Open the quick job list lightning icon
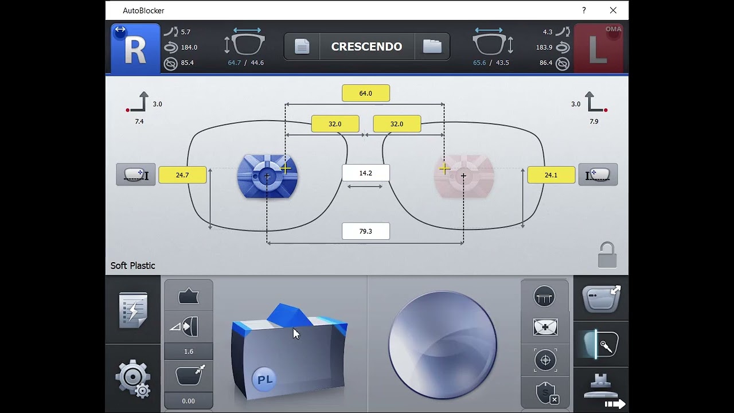 (133, 310)
